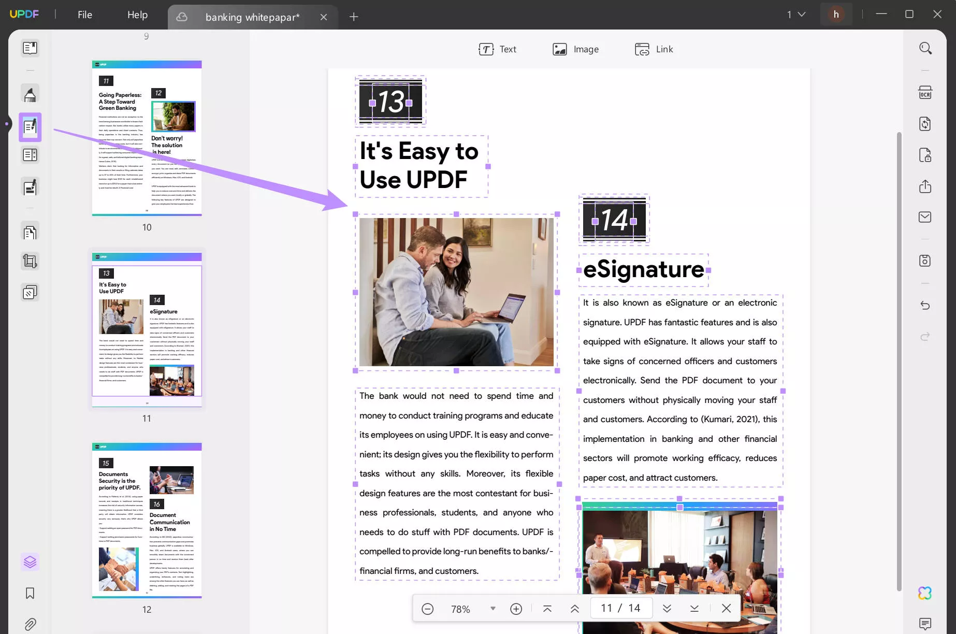The width and height of the screenshot is (956, 634).
Task: Open the Attachments paperclip icon
Action: coord(30,624)
